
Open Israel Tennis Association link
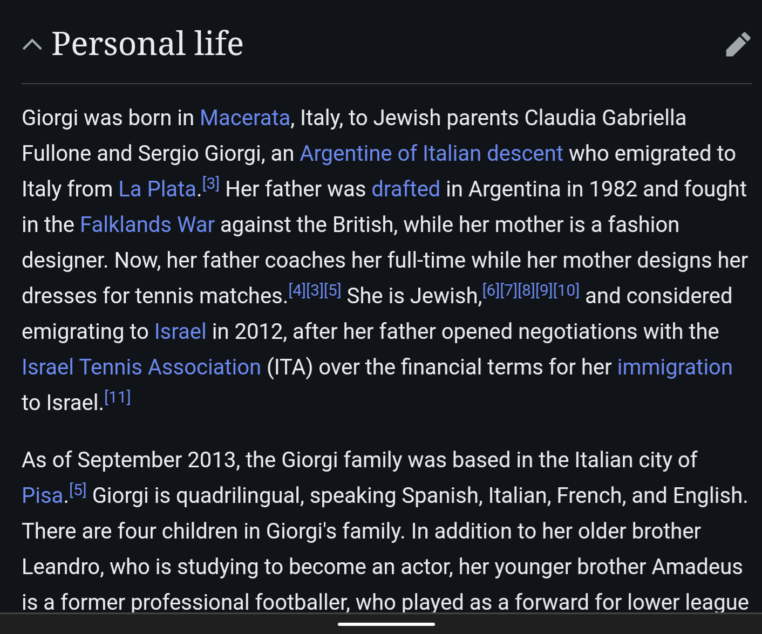point(141,367)
